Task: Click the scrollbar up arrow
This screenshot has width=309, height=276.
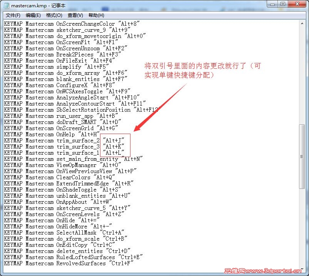Action: point(302,23)
